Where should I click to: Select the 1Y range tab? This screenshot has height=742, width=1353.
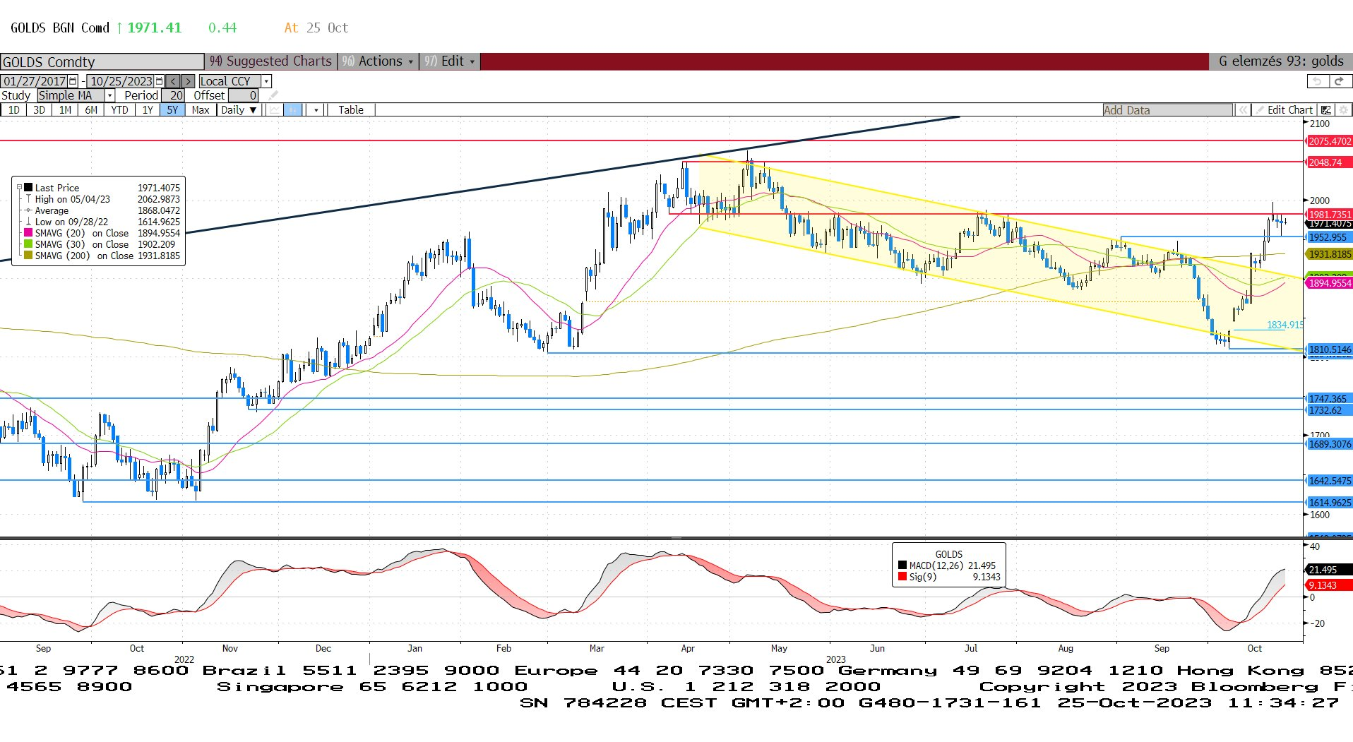click(x=148, y=110)
